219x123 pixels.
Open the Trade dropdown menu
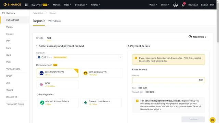[67, 5]
